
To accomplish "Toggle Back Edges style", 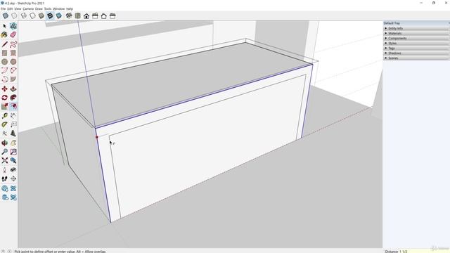I will 14,15.
